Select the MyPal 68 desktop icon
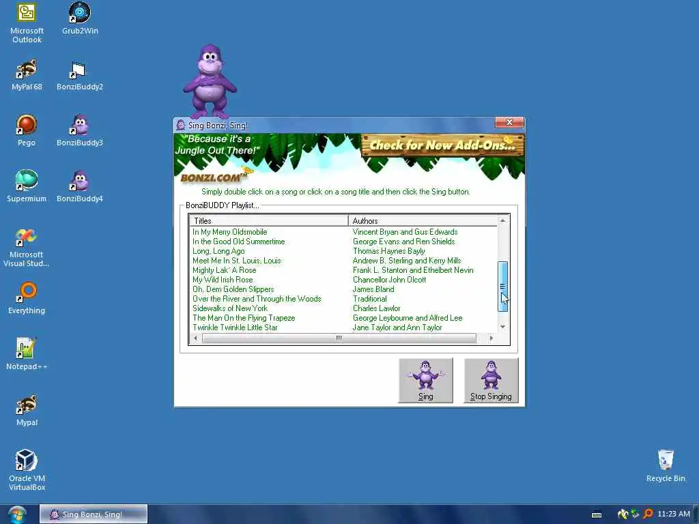 [27, 74]
